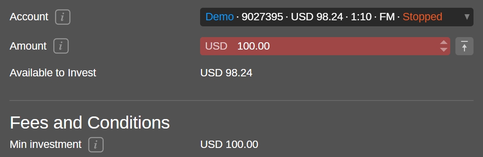This screenshot has width=483, height=157.
Task: Click the blue Demo label in account selector
Action: (x=220, y=17)
